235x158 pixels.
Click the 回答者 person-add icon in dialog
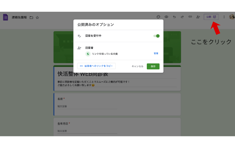coord(79,48)
